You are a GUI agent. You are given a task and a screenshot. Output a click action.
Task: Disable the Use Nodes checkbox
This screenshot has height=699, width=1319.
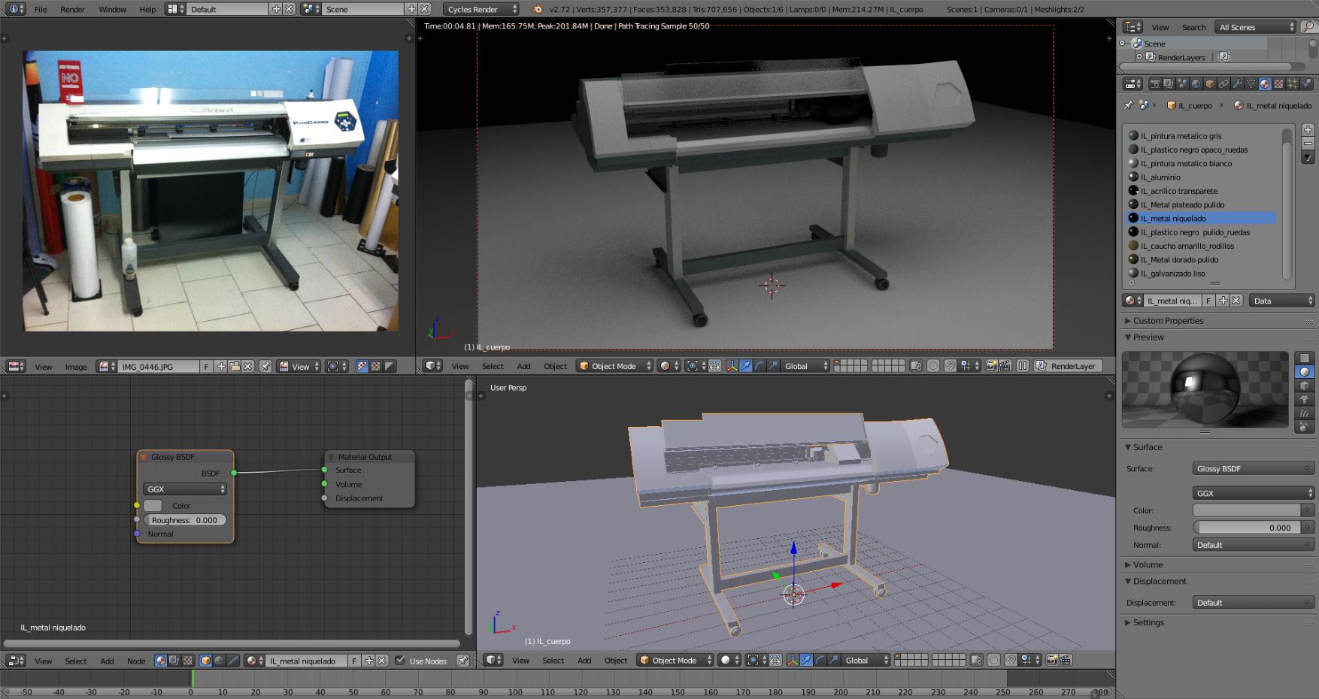tap(400, 661)
